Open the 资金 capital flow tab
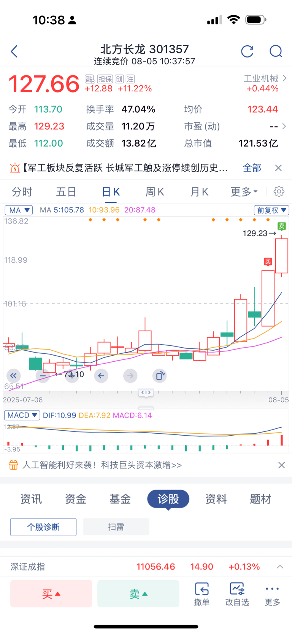Image resolution: width=292 pixels, height=634 pixels. (x=75, y=499)
